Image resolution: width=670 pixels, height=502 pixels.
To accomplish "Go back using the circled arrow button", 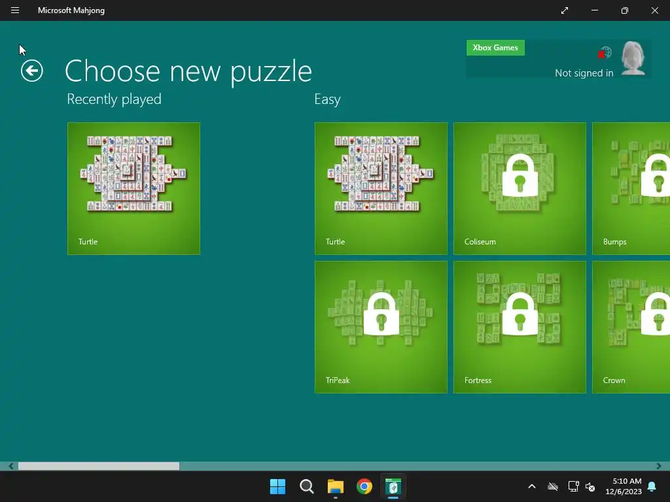I will (x=32, y=71).
